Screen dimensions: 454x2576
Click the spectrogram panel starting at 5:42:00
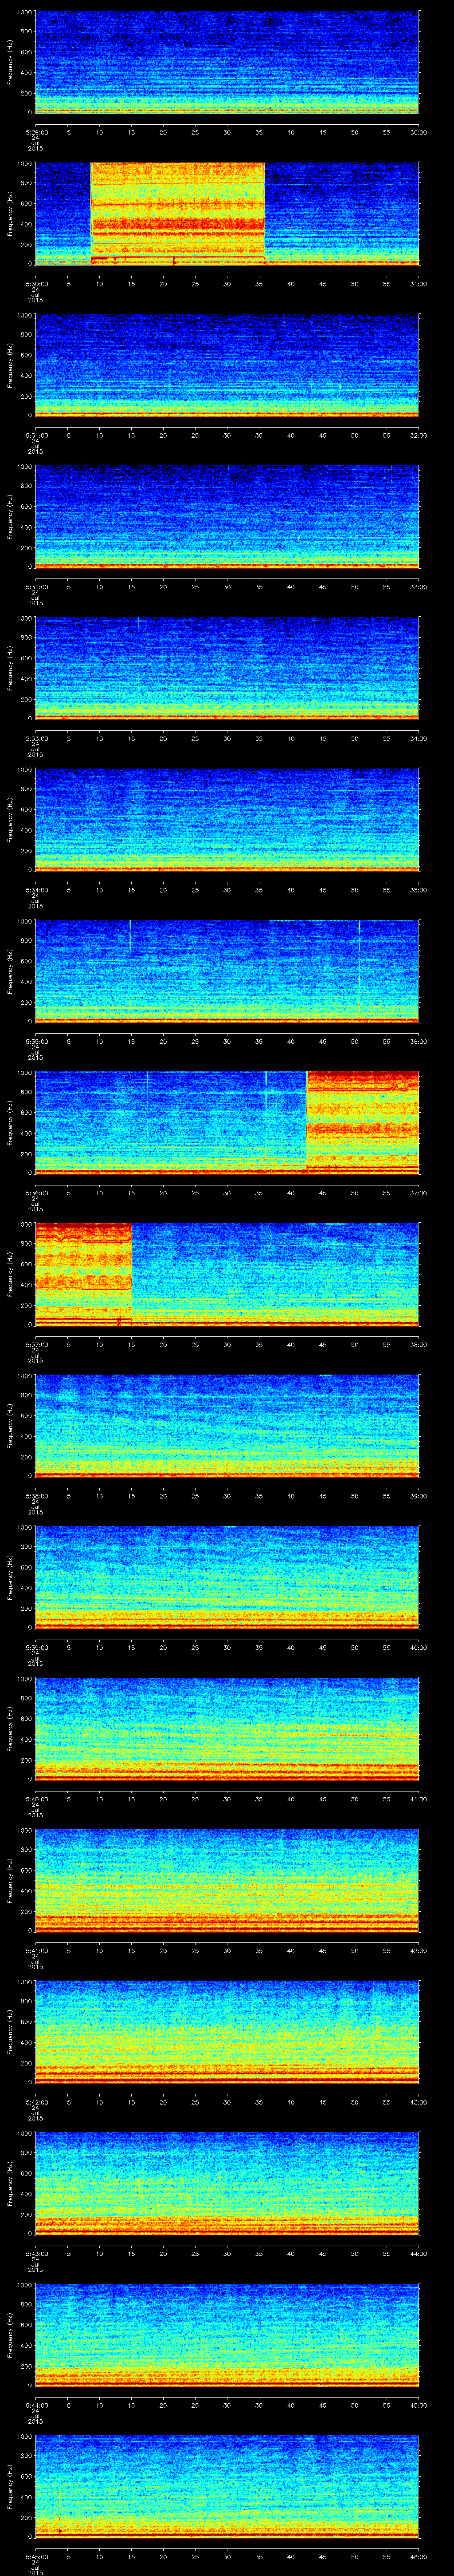tap(227, 2032)
